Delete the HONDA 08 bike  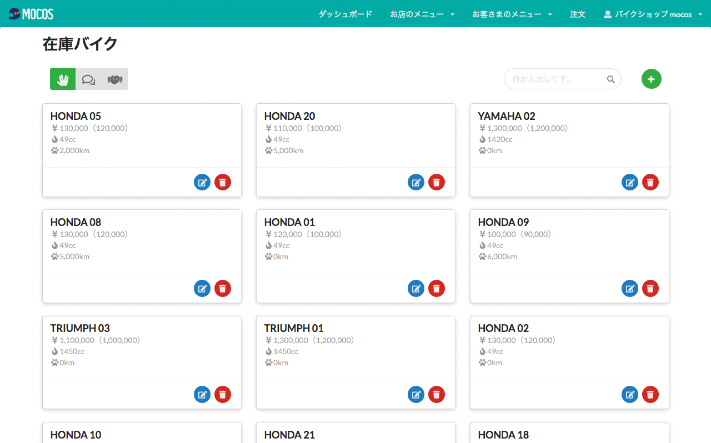[223, 288]
